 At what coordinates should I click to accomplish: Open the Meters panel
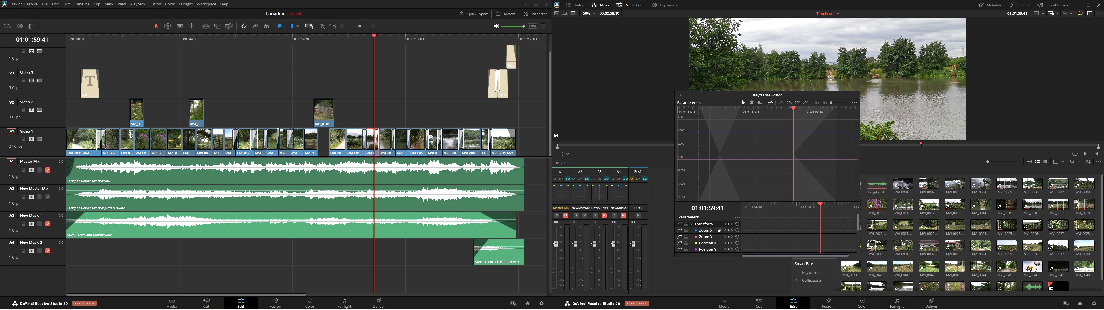506,14
